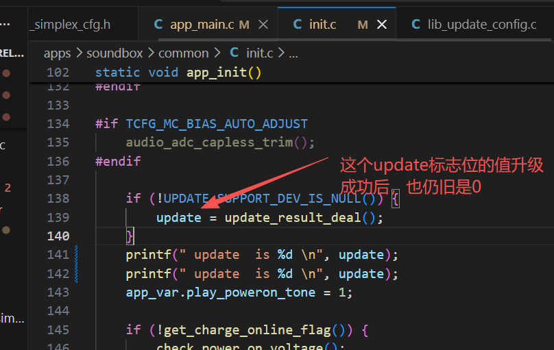Screen dimensions: 554x350
Task: Close the init.c tab
Action: pyautogui.click(x=382, y=25)
